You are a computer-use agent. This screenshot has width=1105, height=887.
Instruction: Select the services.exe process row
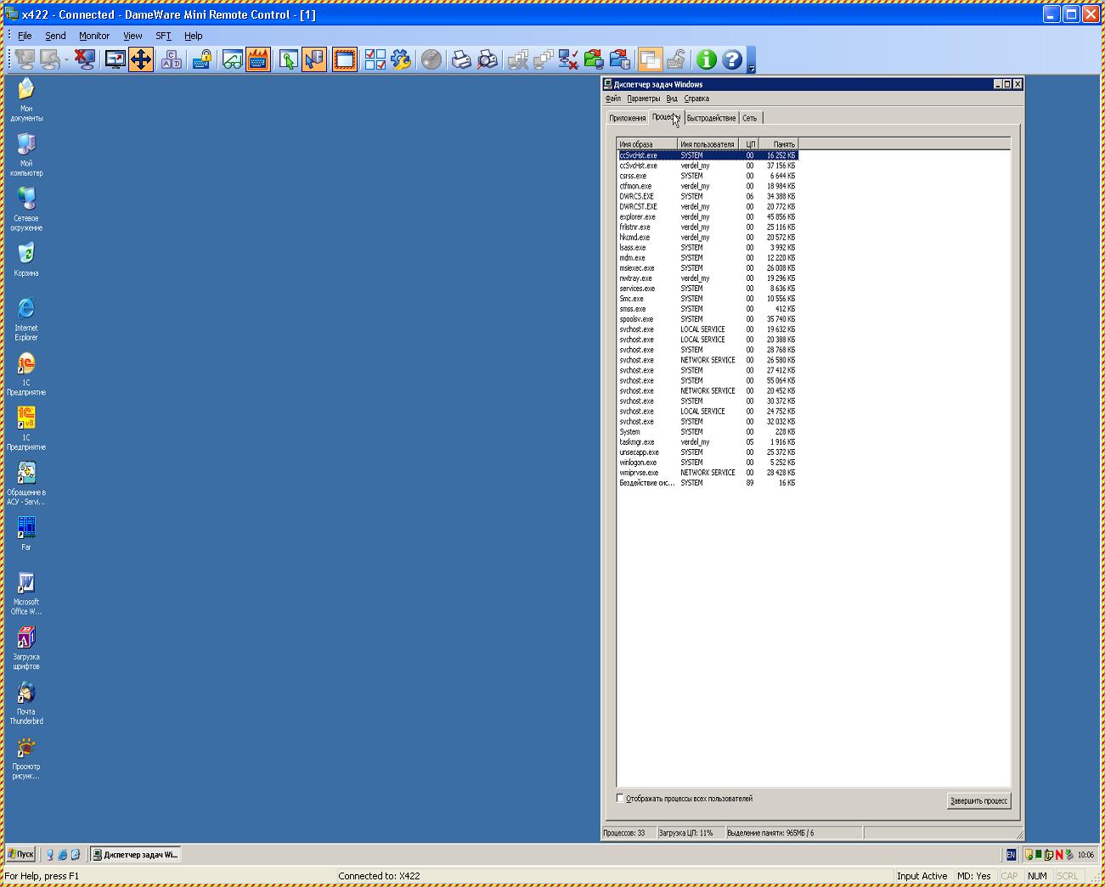pyautogui.click(x=708, y=289)
